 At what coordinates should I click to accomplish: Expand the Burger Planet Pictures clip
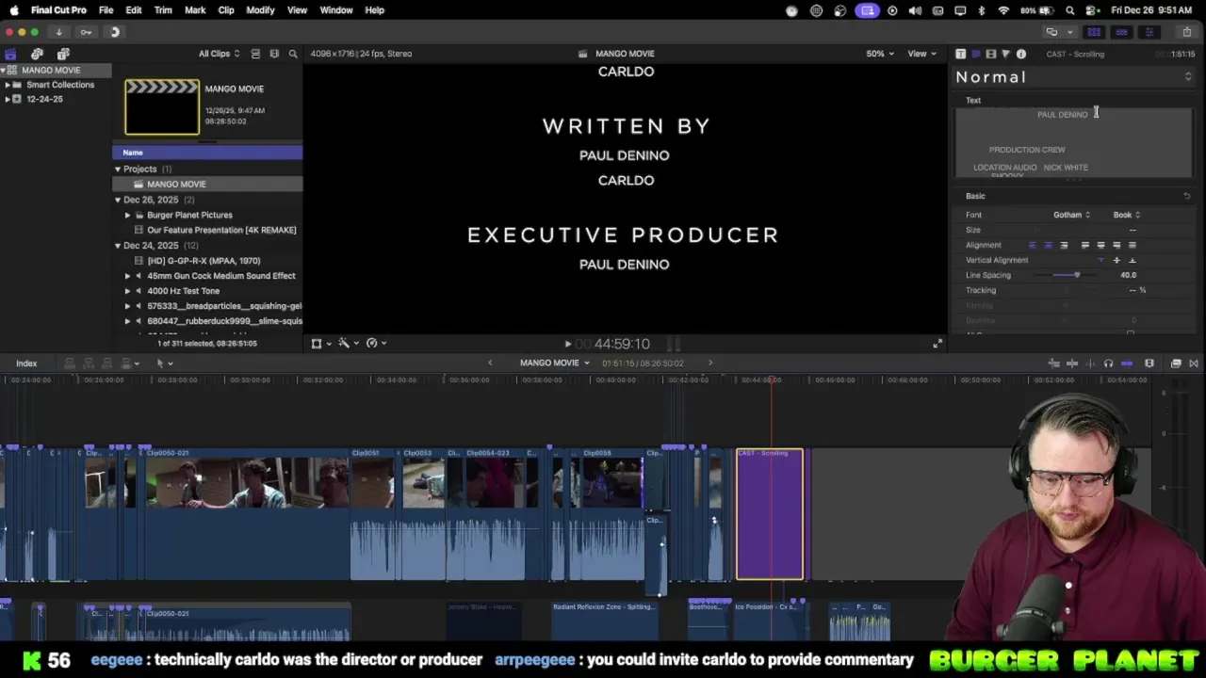[x=128, y=215]
